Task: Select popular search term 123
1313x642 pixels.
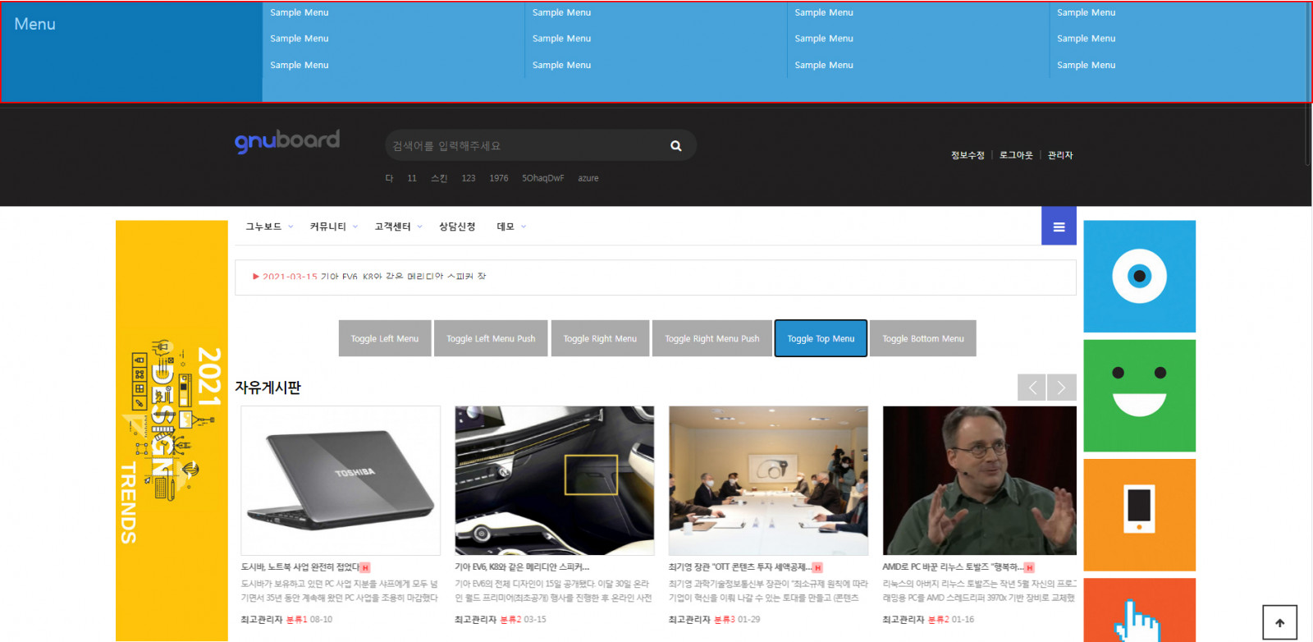Action: tap(469, 178)
